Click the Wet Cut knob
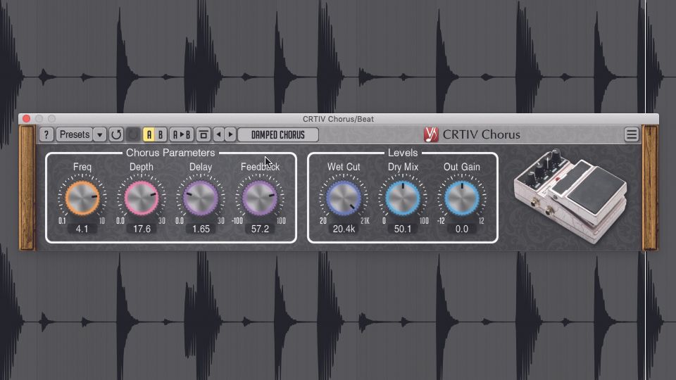The height and width of the screenshot is (380, 676). tap(343, 197)
